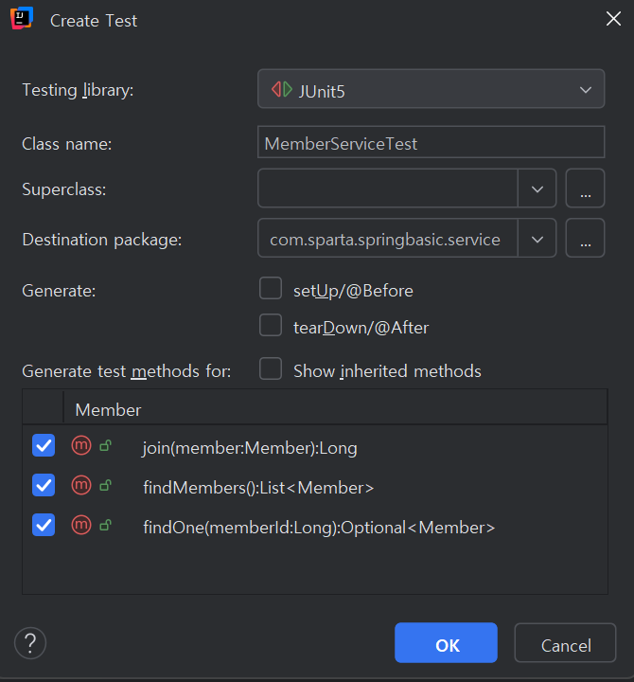
Task: Click method icon beside findOne(memberId:Long)
Action: pyautogui.click(x=81, y=525)
